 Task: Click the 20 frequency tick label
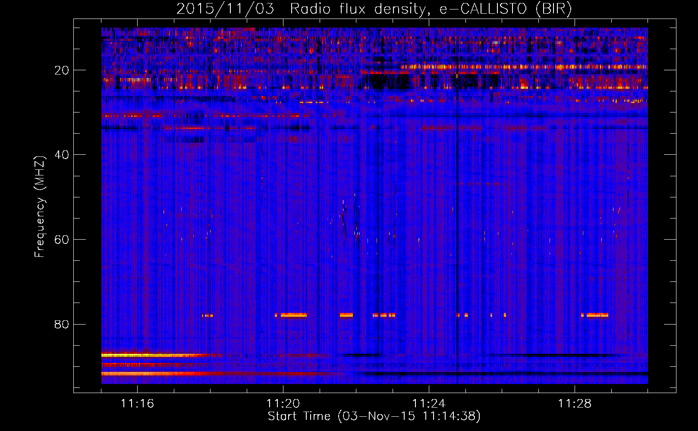coord(62,70)
